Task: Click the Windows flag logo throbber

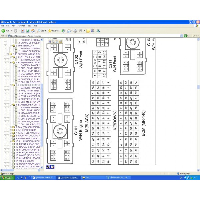Action: 197,26
